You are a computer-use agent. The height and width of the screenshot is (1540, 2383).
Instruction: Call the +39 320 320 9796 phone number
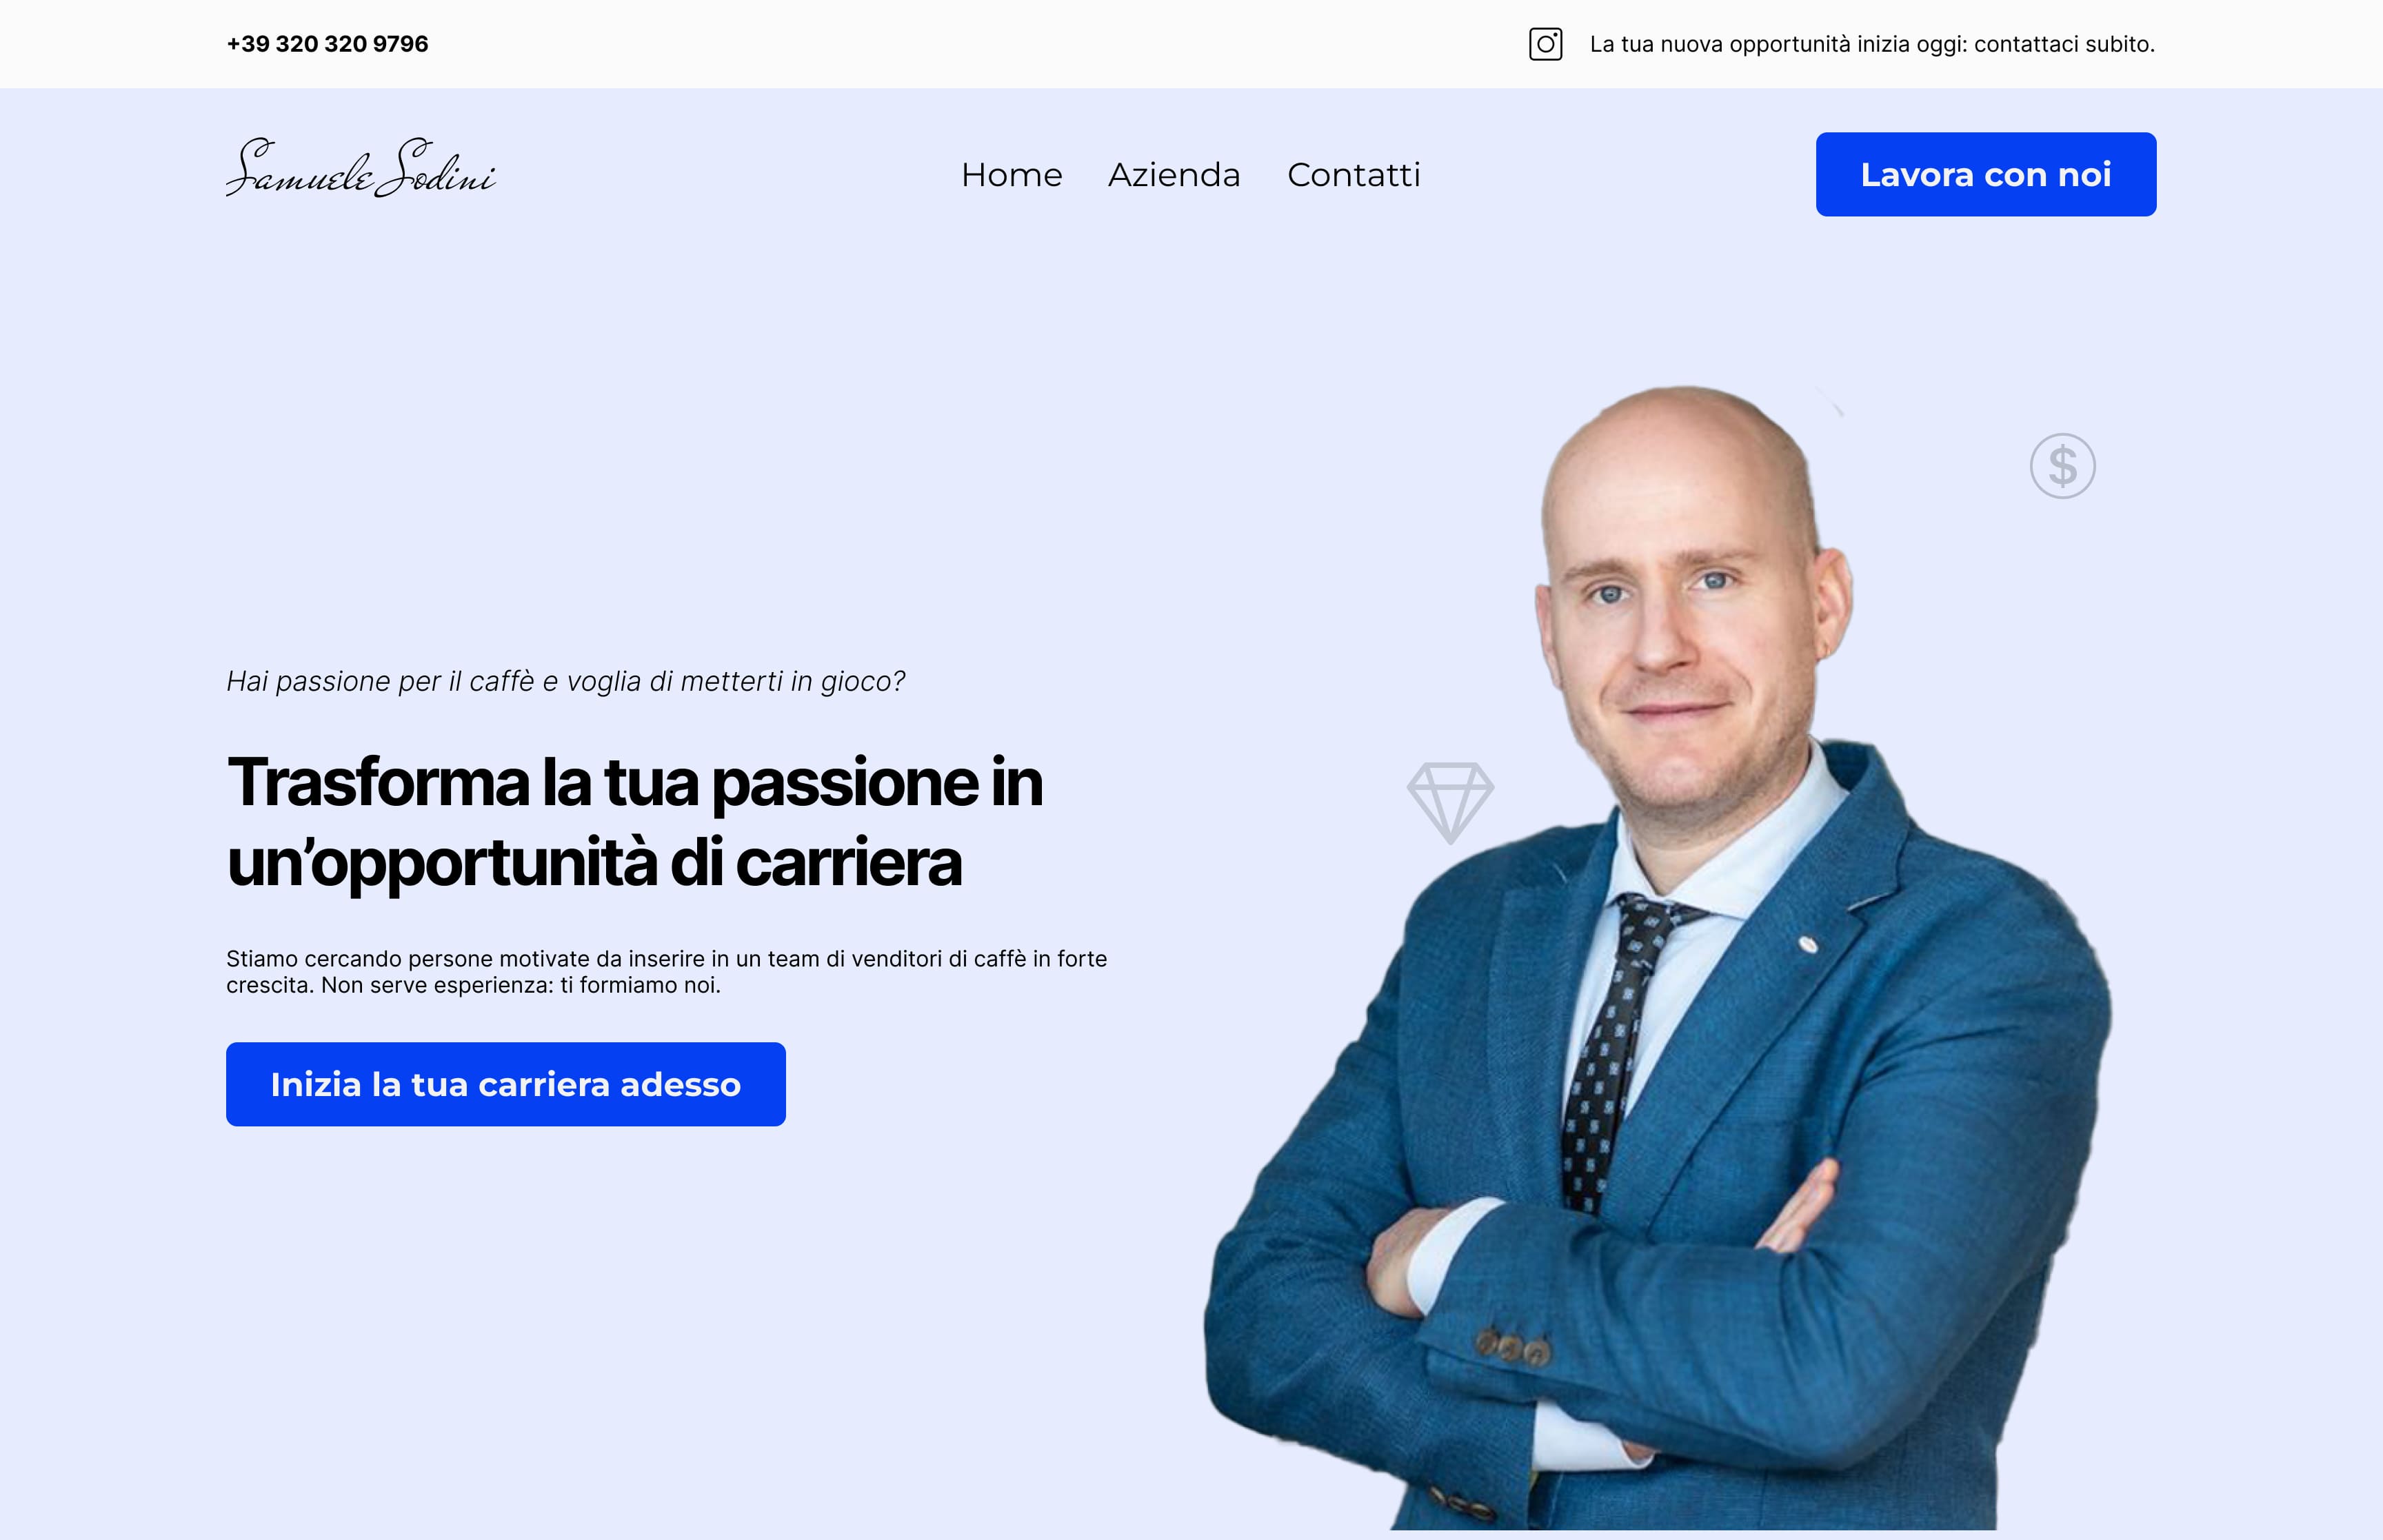tap(327, 44)
